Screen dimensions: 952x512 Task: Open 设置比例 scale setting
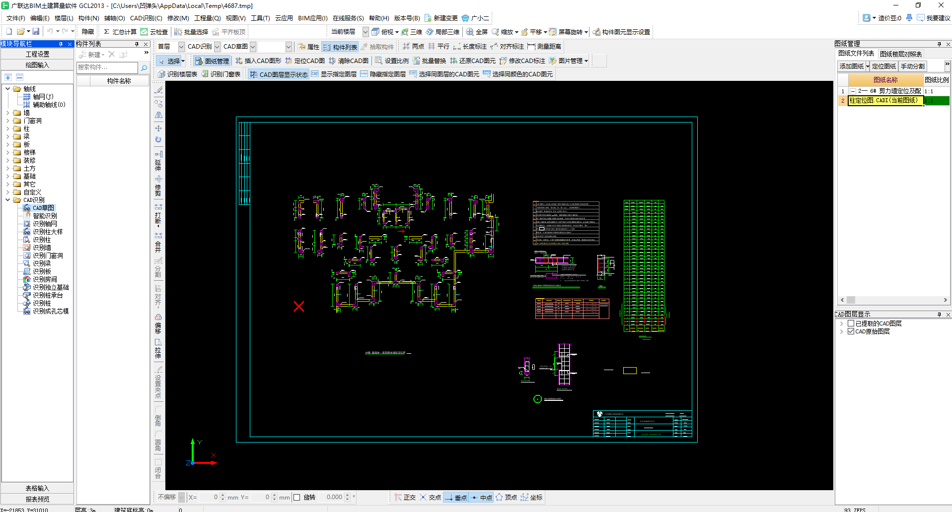(x=392, y=61)
